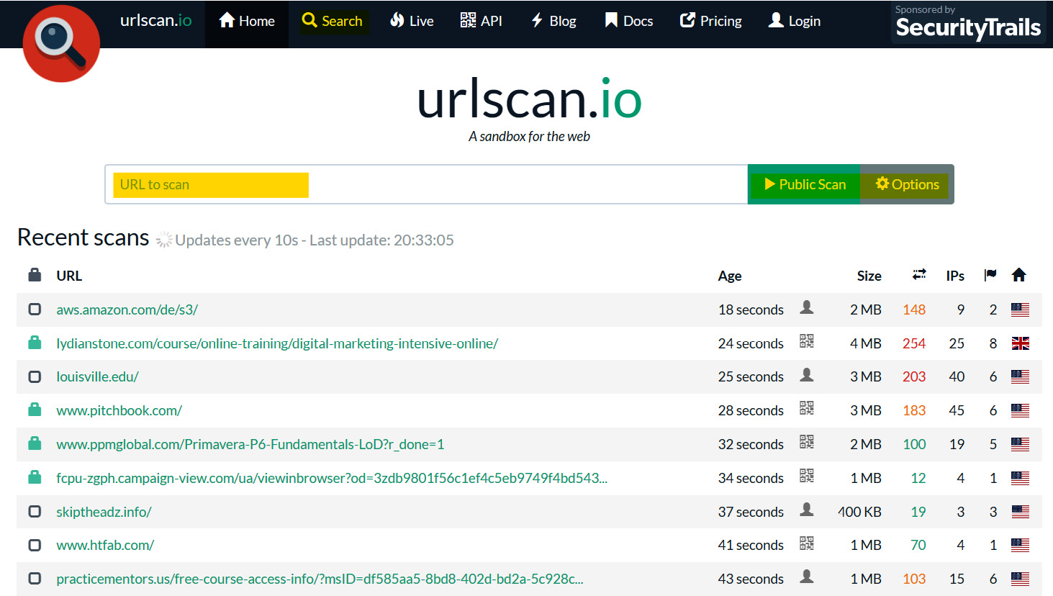Click the open lock icon for practicementors.us

click(35, 578)
